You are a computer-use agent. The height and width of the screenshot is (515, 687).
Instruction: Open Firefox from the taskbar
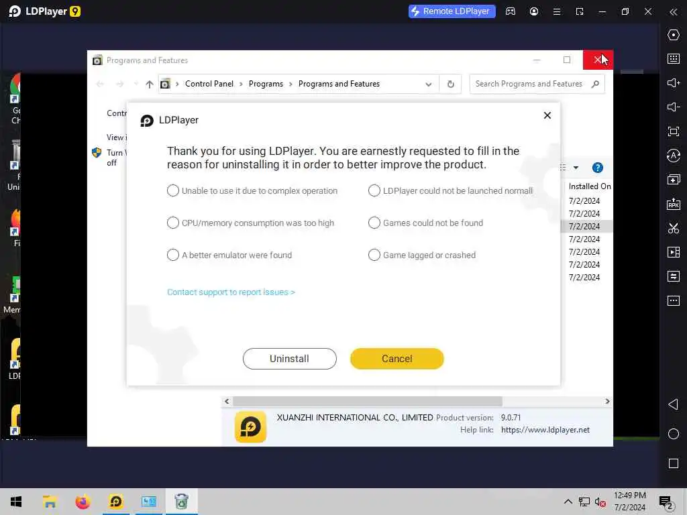pos(83,502)
